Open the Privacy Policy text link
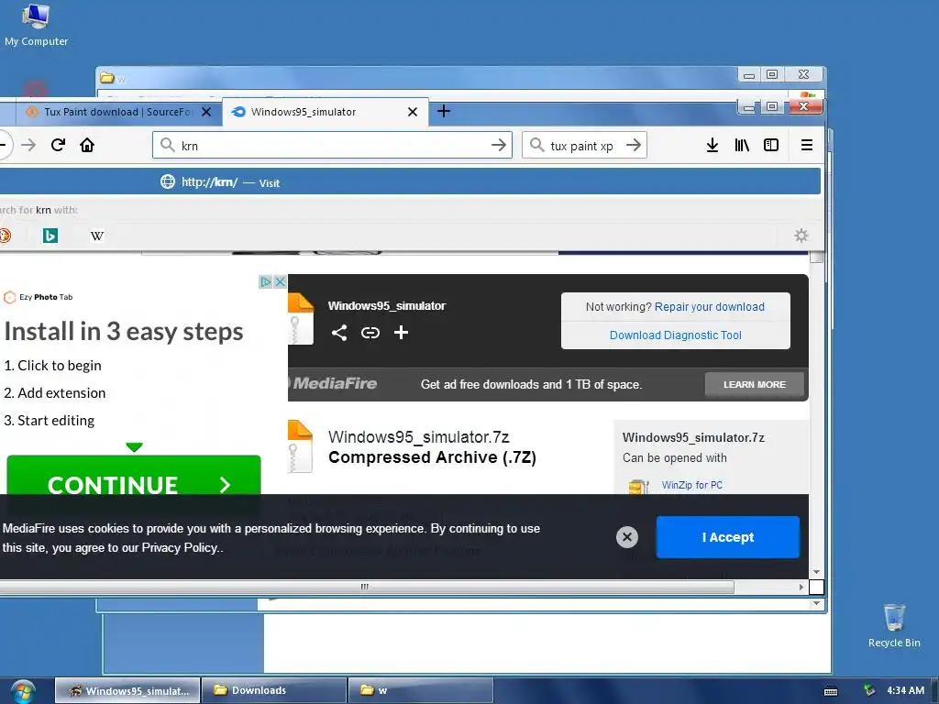 [x=180, y=548]
